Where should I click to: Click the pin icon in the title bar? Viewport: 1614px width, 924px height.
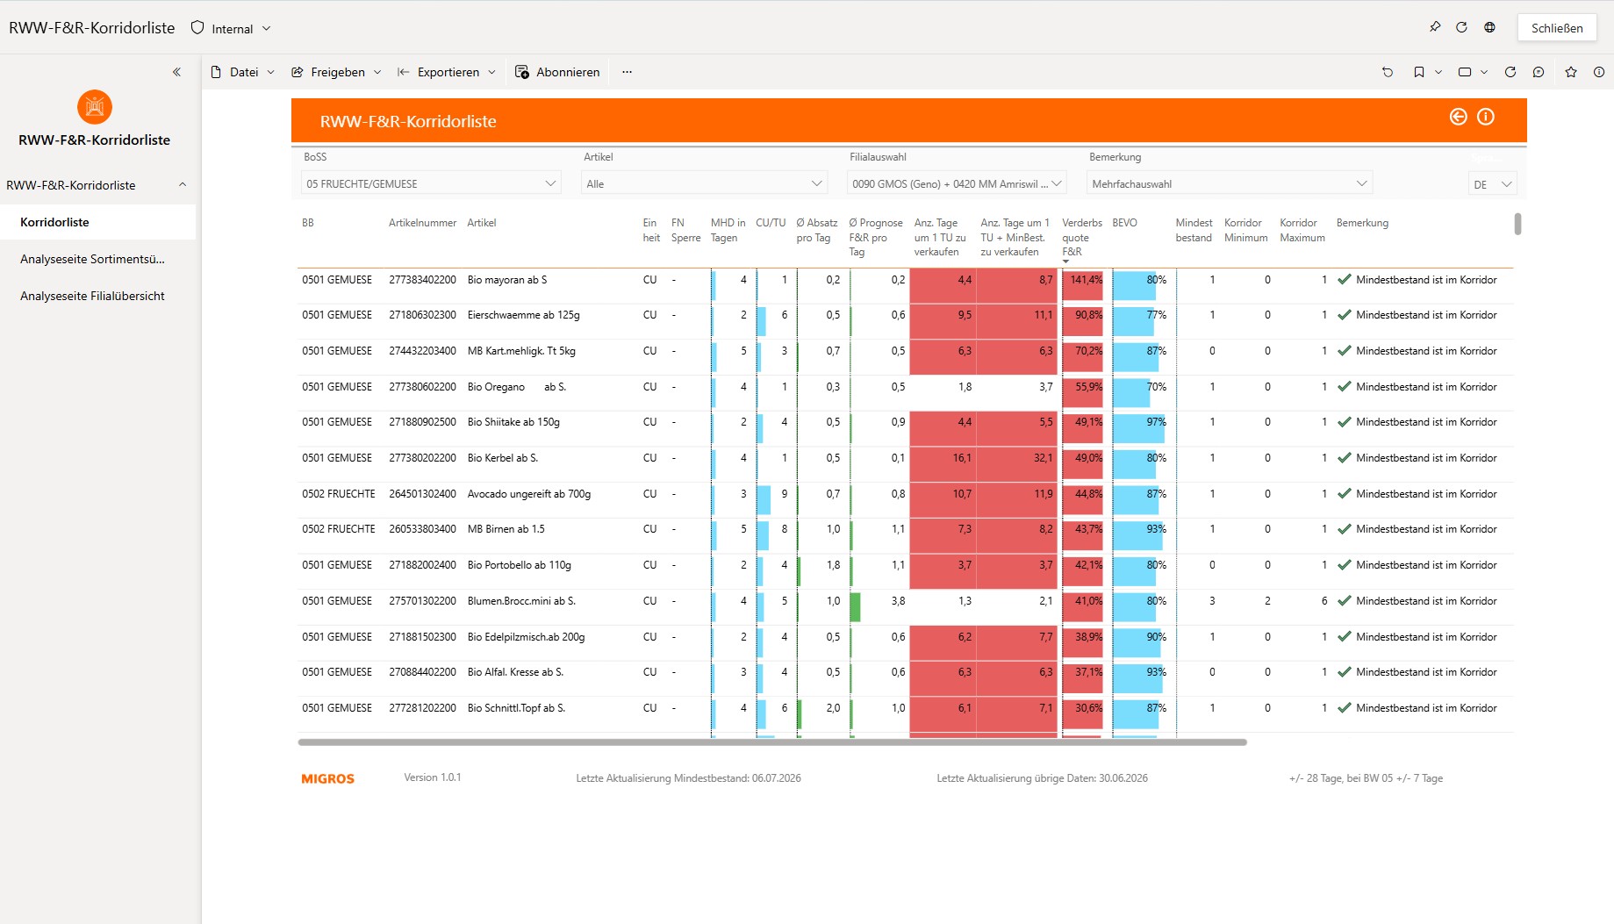point(1435,27)
